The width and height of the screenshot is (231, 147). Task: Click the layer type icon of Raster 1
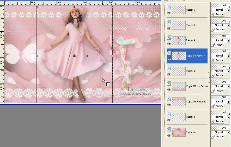tap(169, 68)
